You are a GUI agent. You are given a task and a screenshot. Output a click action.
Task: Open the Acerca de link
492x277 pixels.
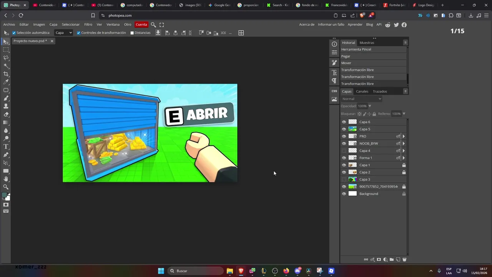[x=307, y=25]
